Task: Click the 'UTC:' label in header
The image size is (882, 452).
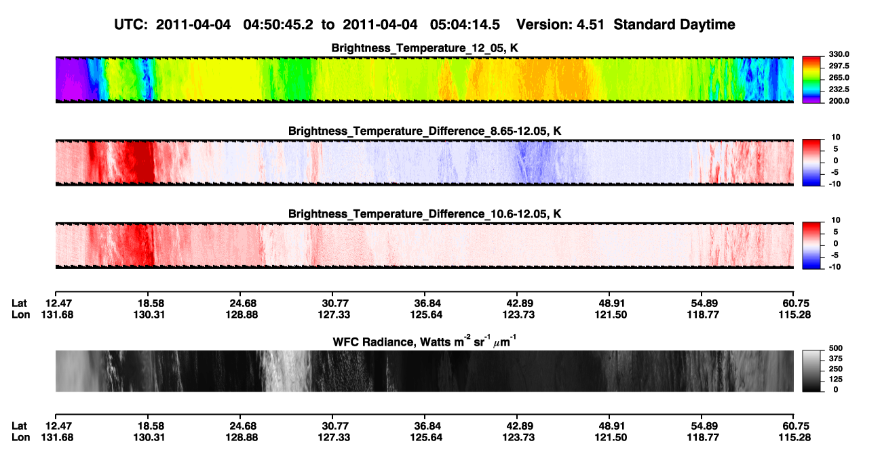Action: 132,24
